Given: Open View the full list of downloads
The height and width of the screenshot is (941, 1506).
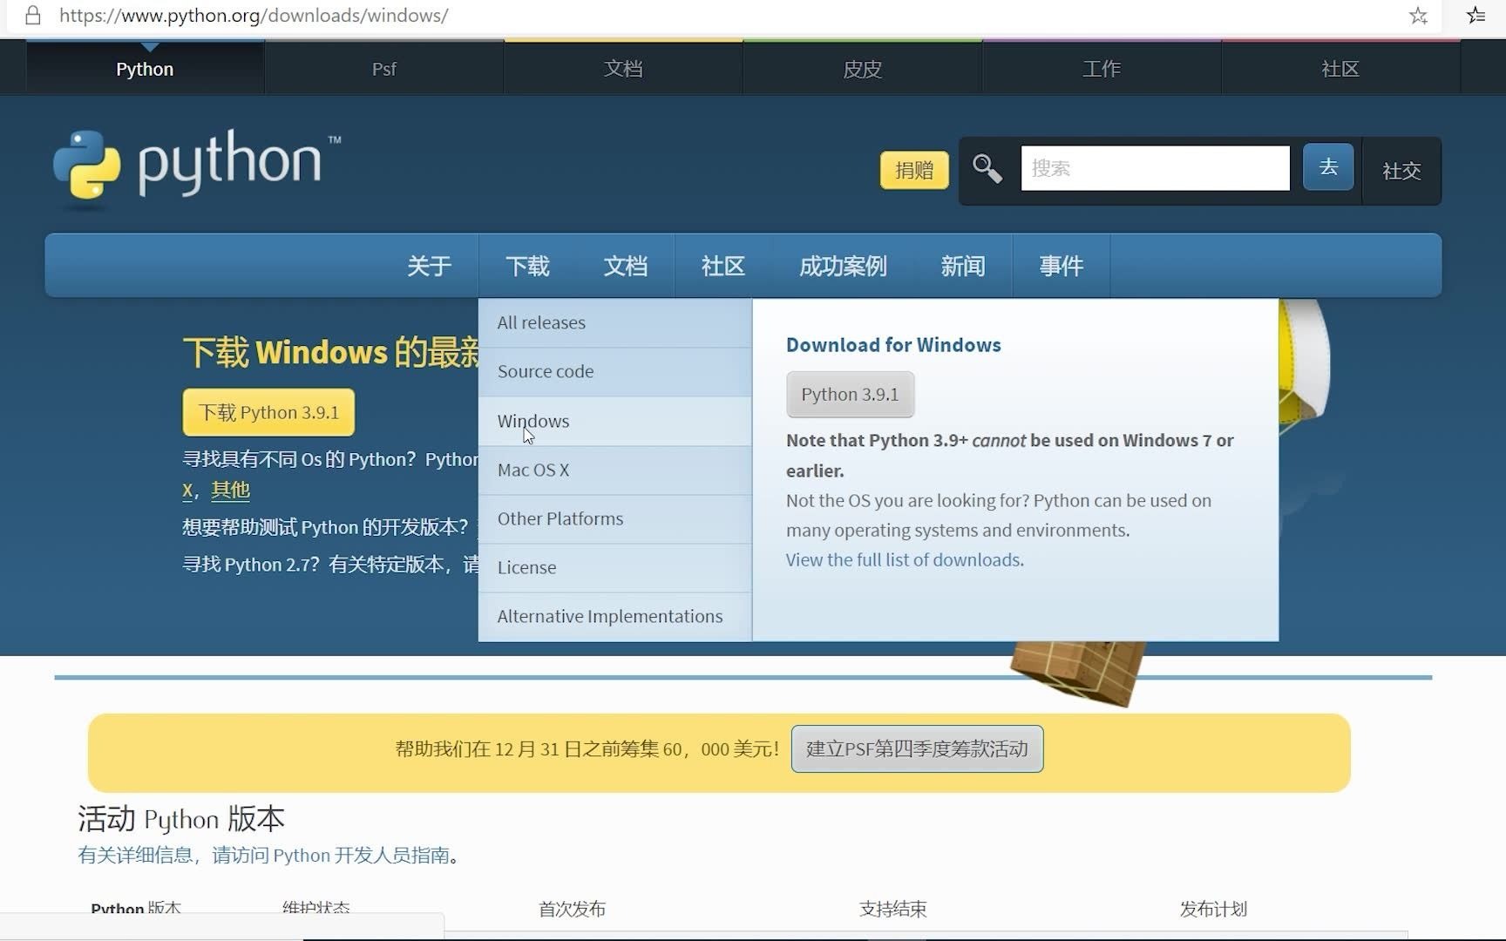Looking at the screenshot, I should click(904, 559).
